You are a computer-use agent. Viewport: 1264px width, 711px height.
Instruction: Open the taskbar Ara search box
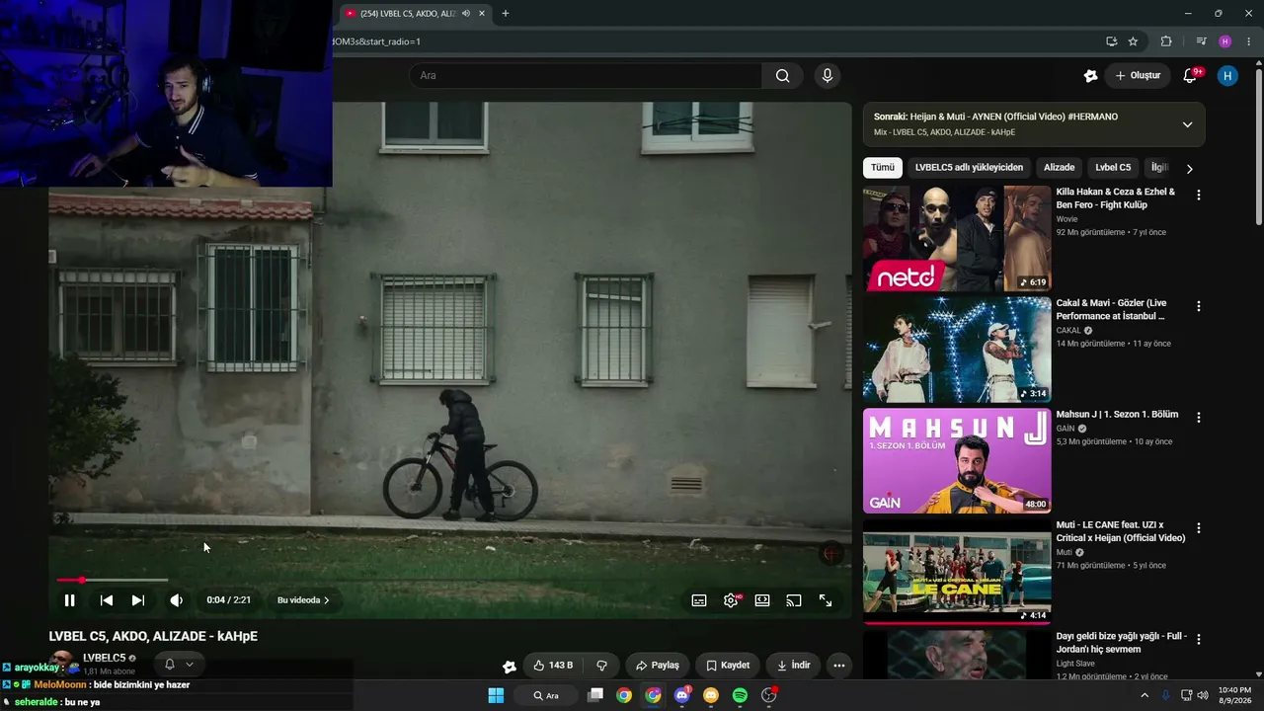[545, 695]
